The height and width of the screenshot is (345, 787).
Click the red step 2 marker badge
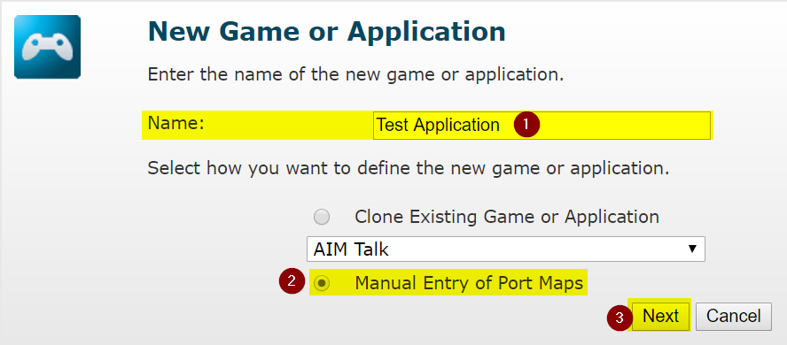point(292,281)
